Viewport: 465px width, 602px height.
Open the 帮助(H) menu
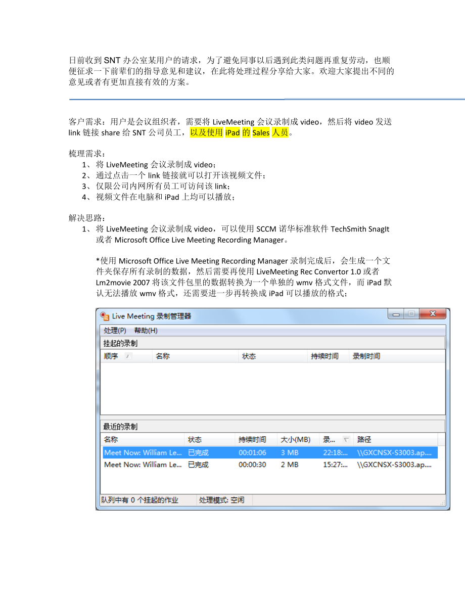[146, 331]
